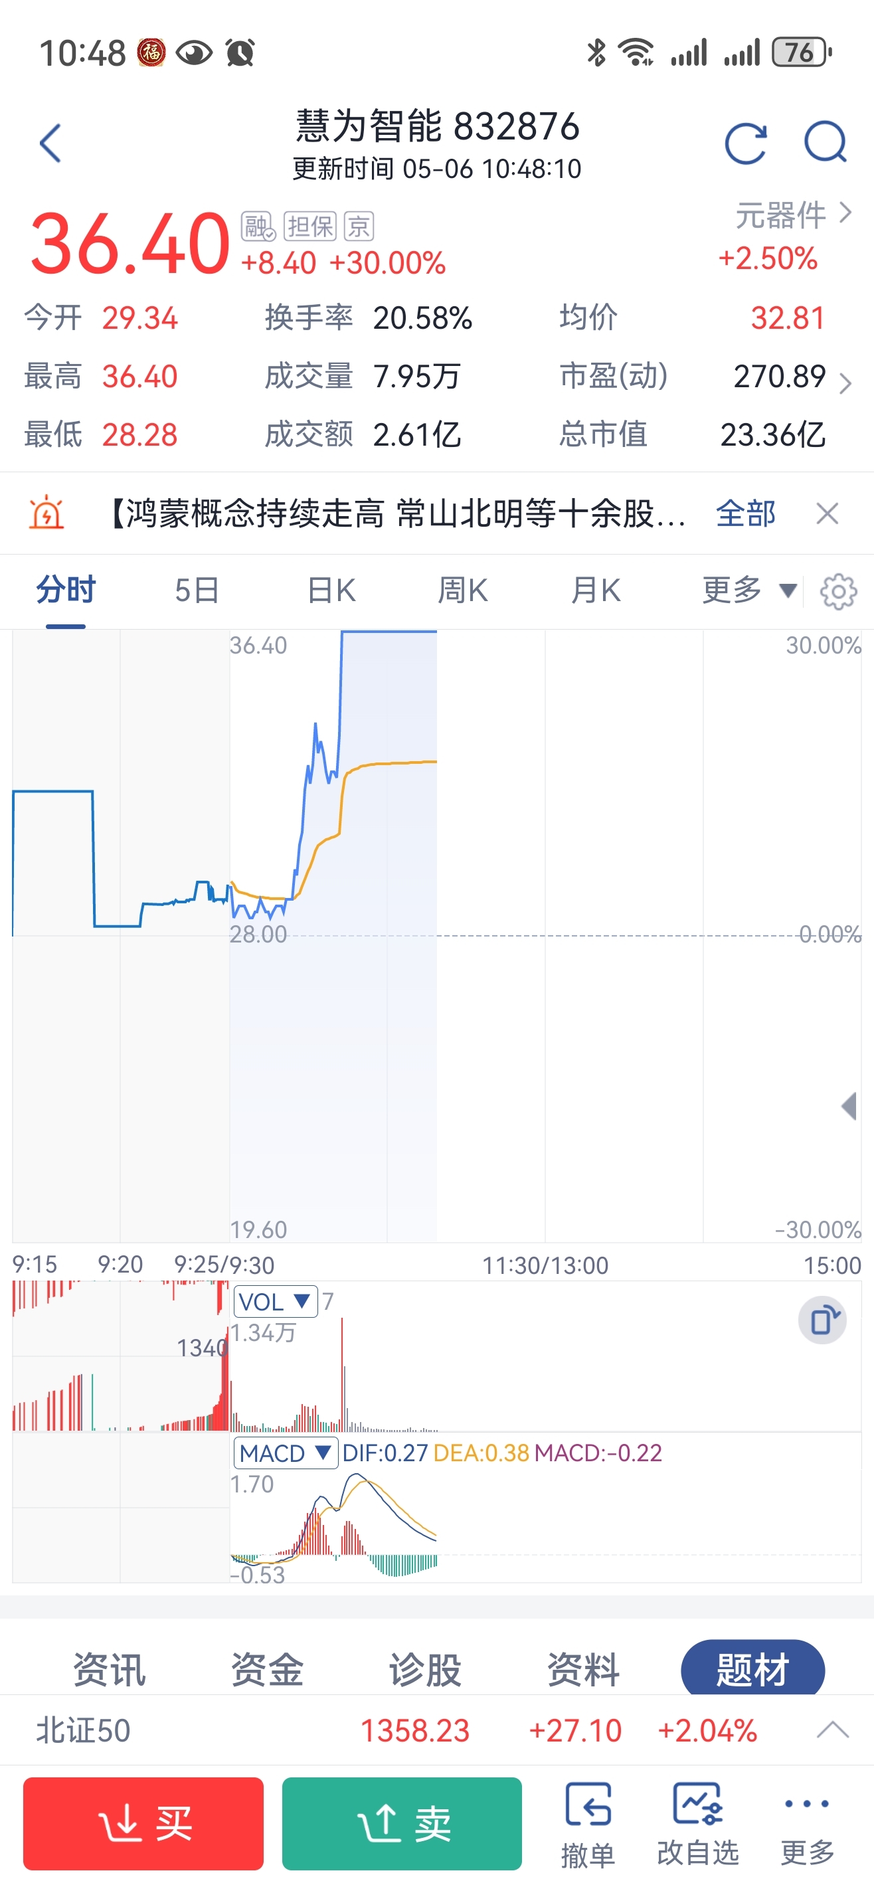The image size is (874, 1881).
Task: Tap the back arrow icon
Action: point(50,143)
